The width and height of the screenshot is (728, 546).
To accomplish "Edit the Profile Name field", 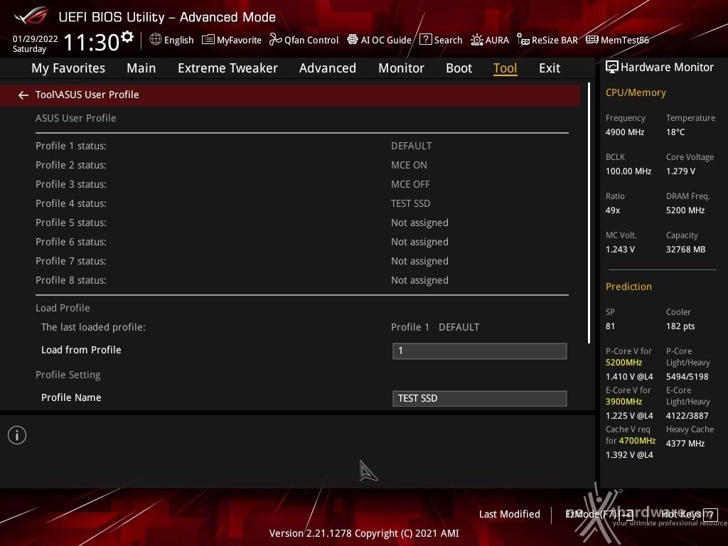I will point(480,398).
